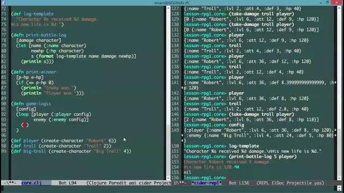Click right pane scrollbar up arrow

pyautogui.click(x=339, y=8)
